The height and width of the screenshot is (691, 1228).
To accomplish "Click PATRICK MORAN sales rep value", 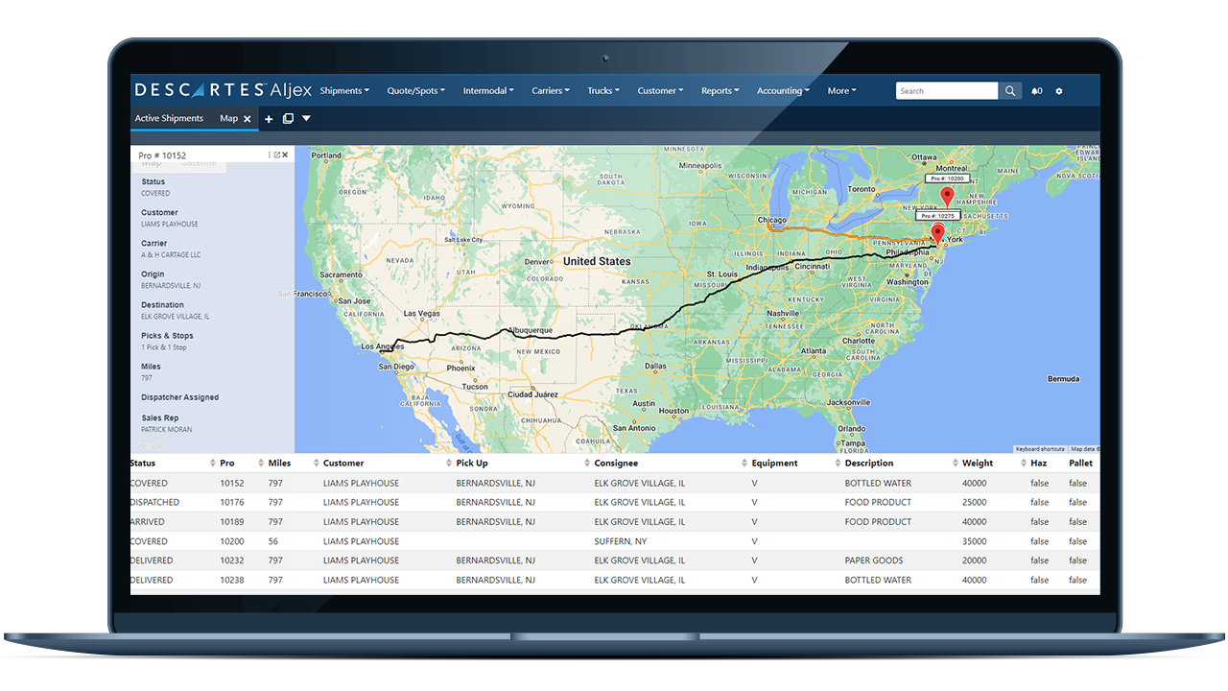I will 167,430.
